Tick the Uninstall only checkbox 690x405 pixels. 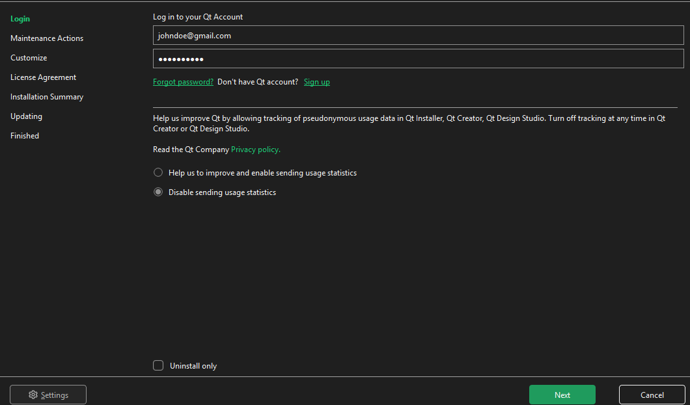pos(158,365)
